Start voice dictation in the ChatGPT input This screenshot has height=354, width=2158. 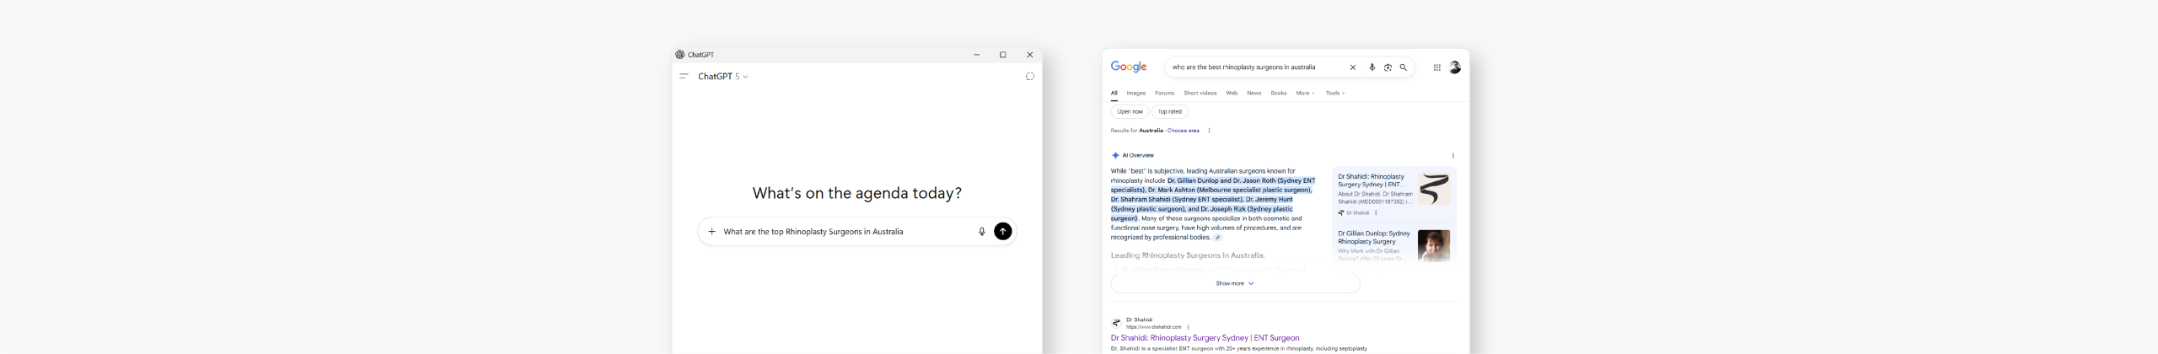pyautogui.click(x=981, y=232)
